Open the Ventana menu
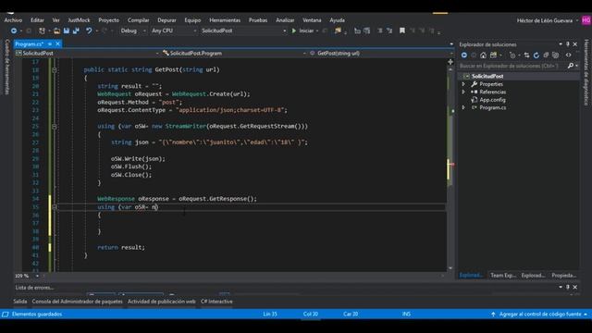 pyautogui.click(x=312, y=20)
